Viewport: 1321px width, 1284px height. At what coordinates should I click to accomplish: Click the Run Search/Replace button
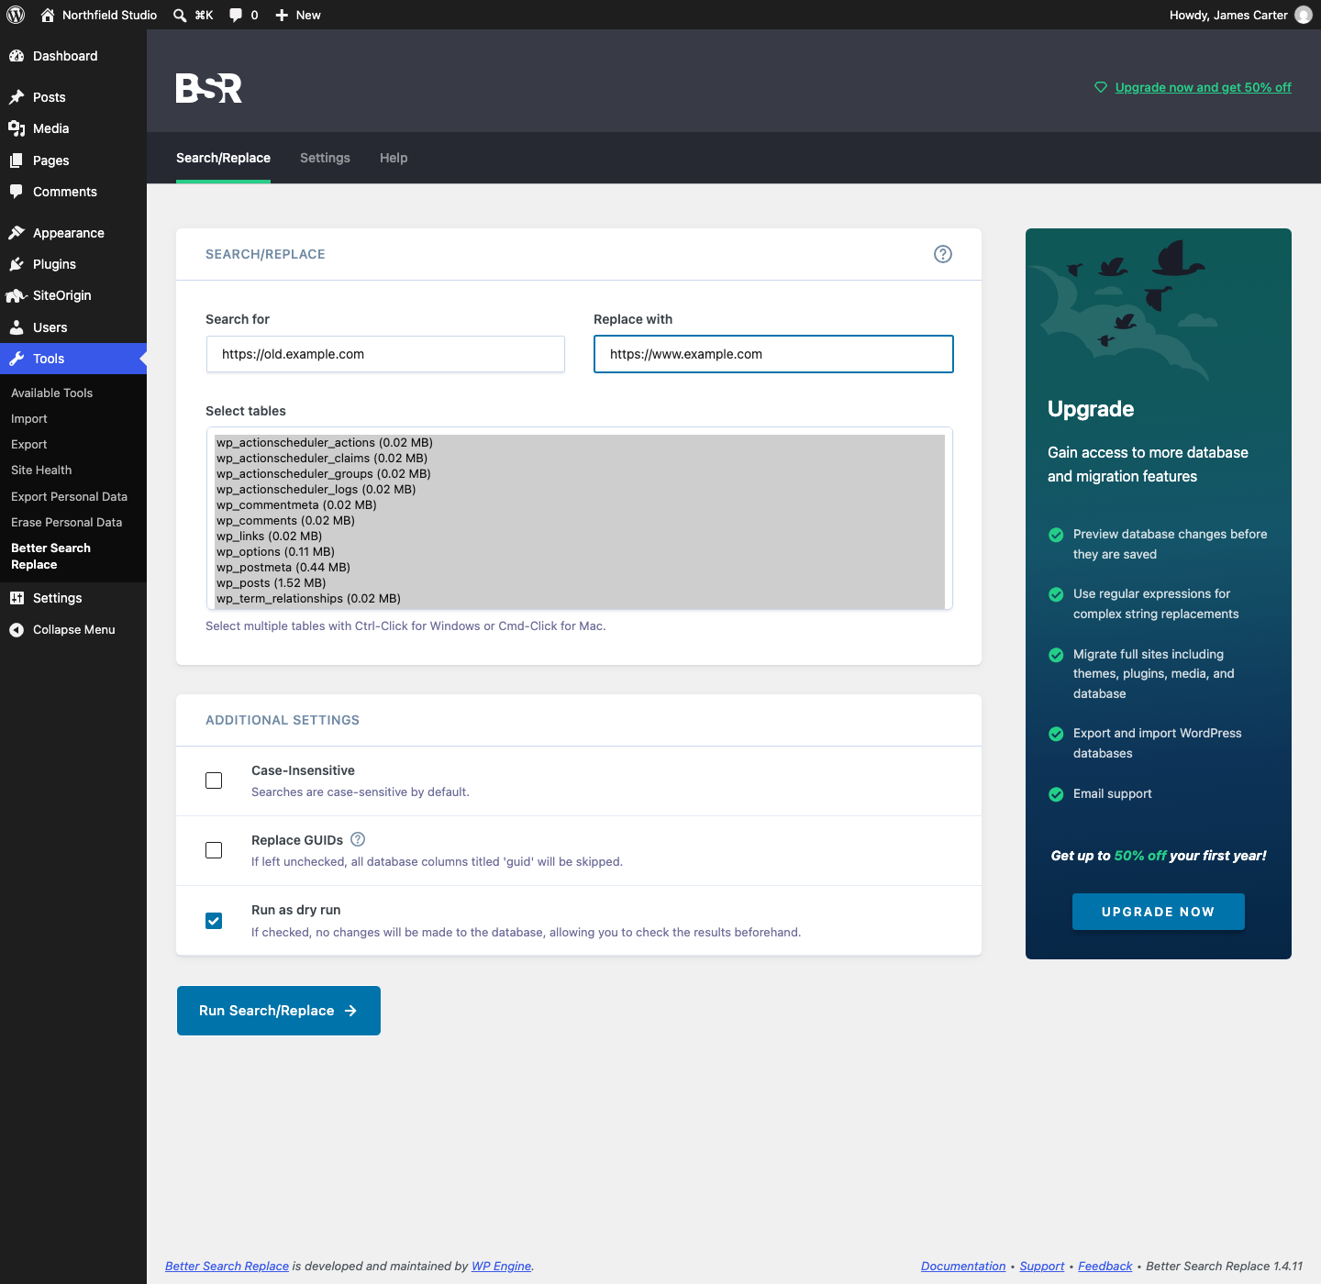tap(279, 1011)
